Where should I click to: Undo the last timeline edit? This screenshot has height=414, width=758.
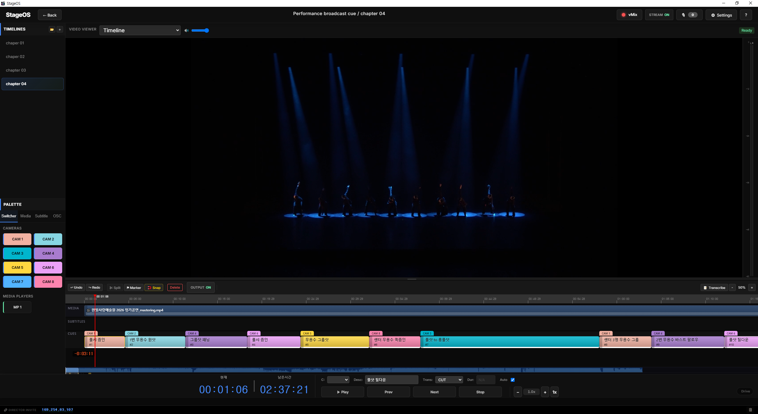coord(76,287)
